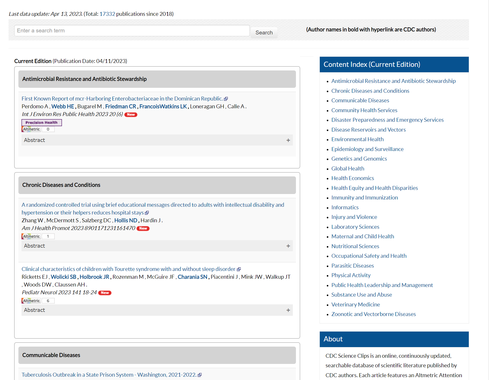This screenshot has height=380, width=489.
Task: Click the Altmetric badge showing score 1
Action: pos(38,236)
